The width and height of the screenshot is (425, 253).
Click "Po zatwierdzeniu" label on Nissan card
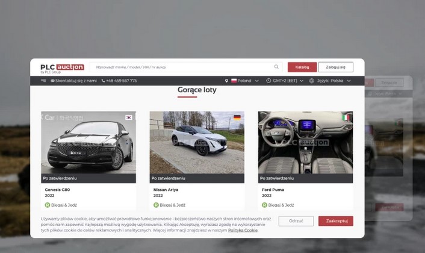[x=169, y=178]
